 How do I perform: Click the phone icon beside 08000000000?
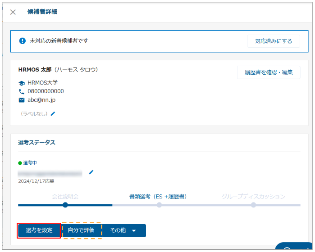click(22, 91)
